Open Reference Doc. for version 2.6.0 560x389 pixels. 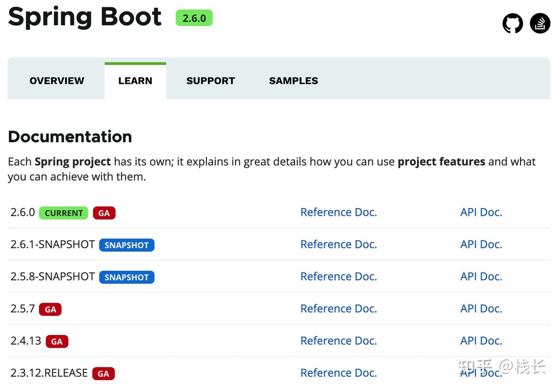coord(339,212)
